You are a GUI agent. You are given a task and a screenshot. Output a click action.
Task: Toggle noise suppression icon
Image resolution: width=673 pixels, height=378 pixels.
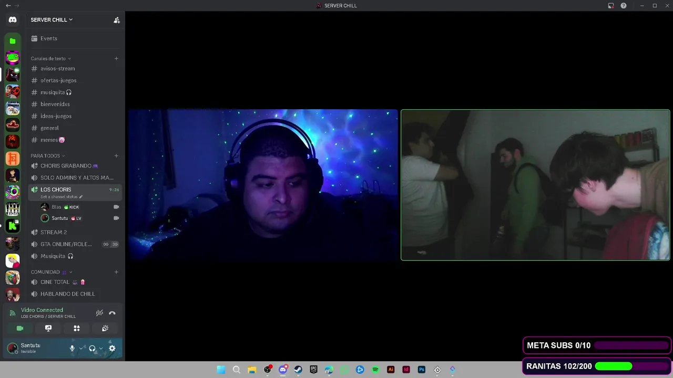[x=99, y=313]
